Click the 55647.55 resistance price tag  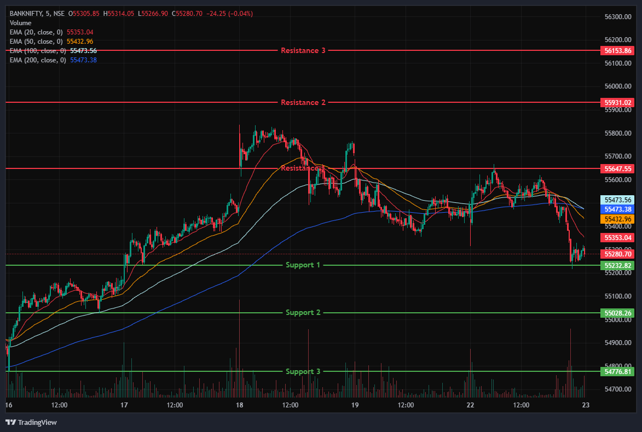[617, 168]
